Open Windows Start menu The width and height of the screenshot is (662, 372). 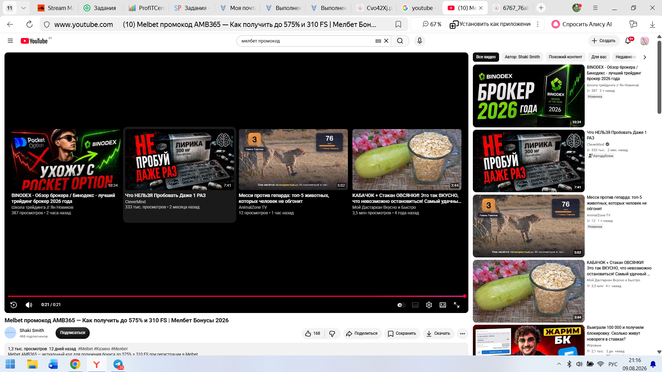[x=10, y=364]
